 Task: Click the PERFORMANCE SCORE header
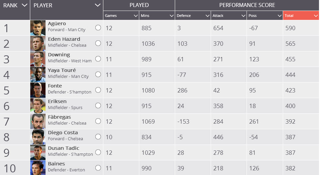tap(247, 5)
